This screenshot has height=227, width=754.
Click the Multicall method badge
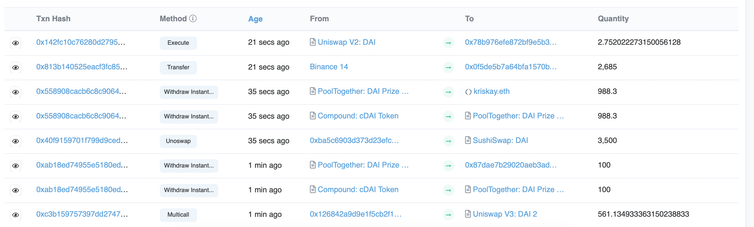tap(178, 215)
